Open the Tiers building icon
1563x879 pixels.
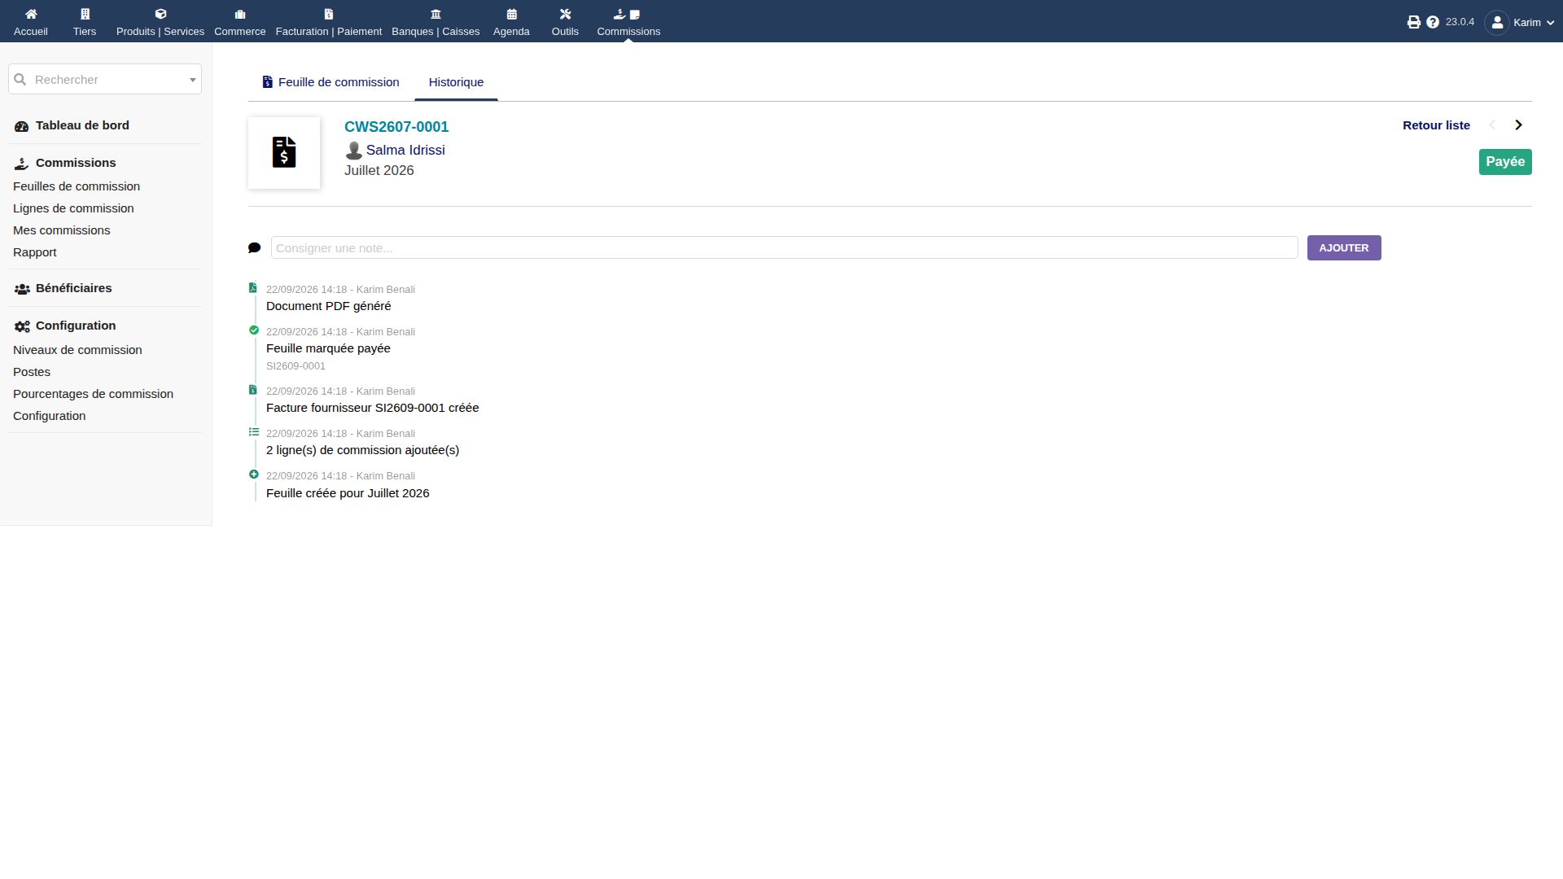[x=85, y=14]
